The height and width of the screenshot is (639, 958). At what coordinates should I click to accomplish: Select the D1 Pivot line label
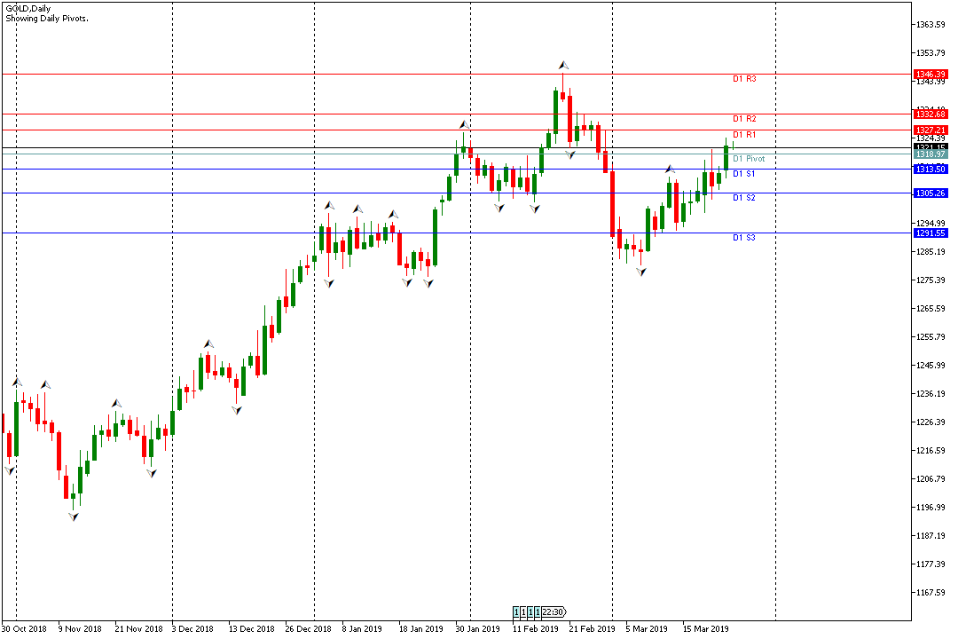coord(748,159)
